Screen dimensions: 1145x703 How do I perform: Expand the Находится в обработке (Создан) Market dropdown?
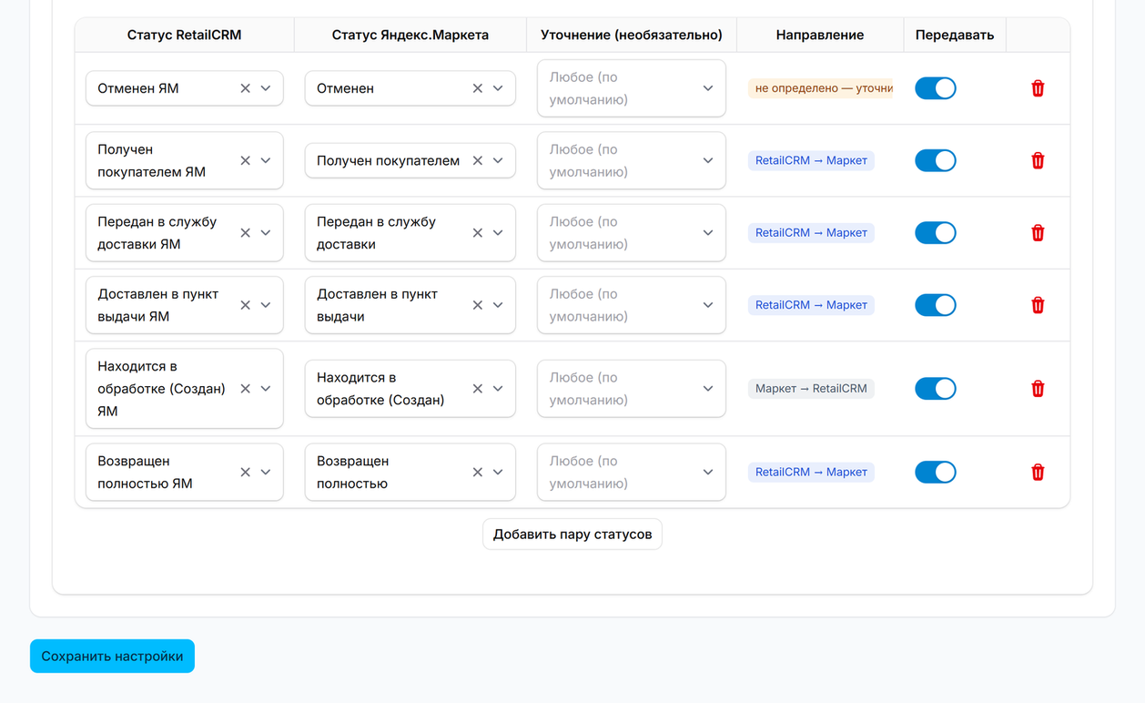pos(498,389)
